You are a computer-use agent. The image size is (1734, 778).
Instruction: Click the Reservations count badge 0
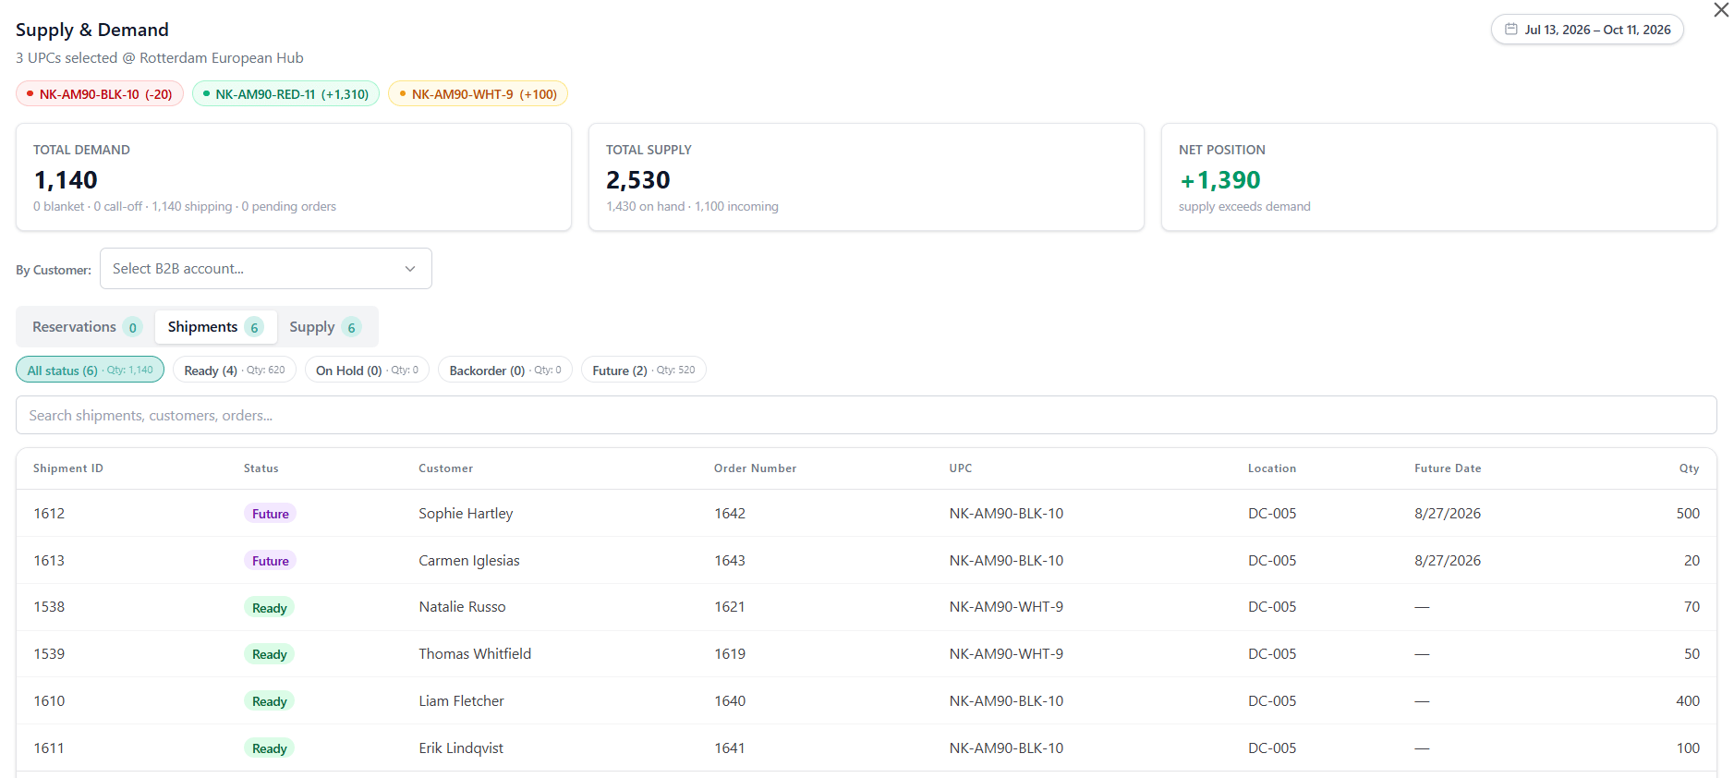click(x=133, y=327)
